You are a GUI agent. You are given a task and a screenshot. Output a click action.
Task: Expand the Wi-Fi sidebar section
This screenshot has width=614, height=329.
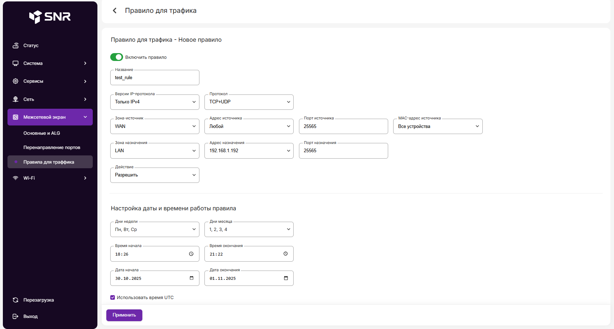[x=50, y=178]
